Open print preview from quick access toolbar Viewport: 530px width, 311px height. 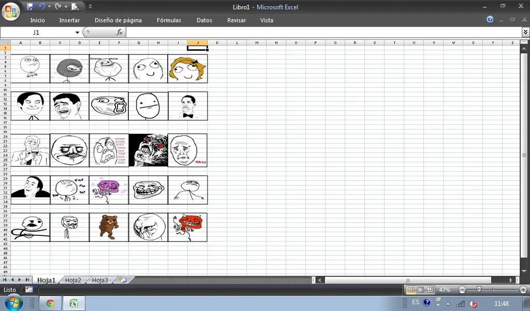(75, 6)
